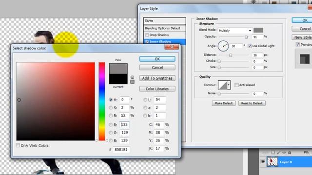Viewport: 312px width, 175px height.
Task: Select the Layer 0 thumbnail
Action: (x=272, y=162)
